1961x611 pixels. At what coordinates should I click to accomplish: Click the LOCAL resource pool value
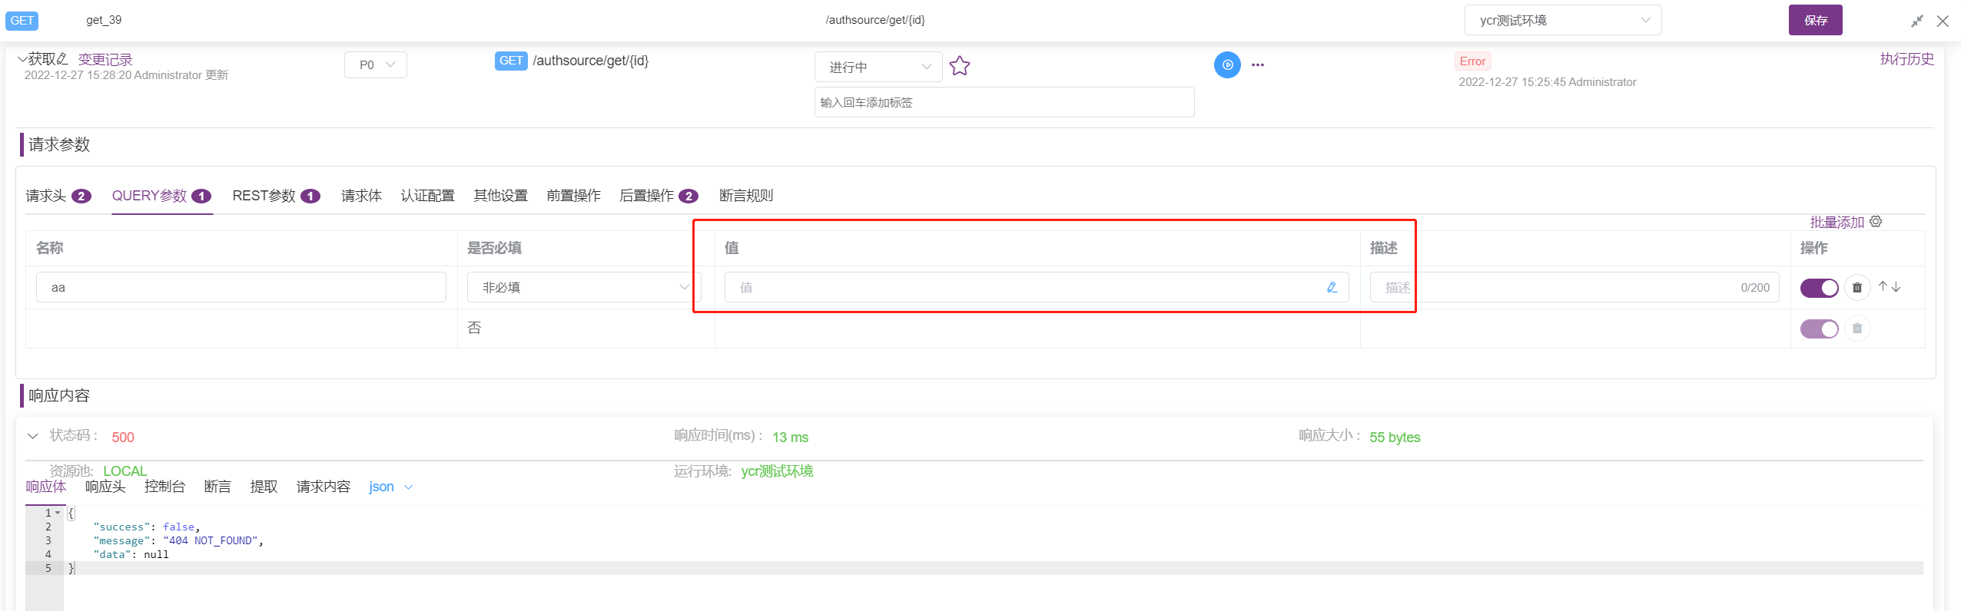(x=124, y=471)
